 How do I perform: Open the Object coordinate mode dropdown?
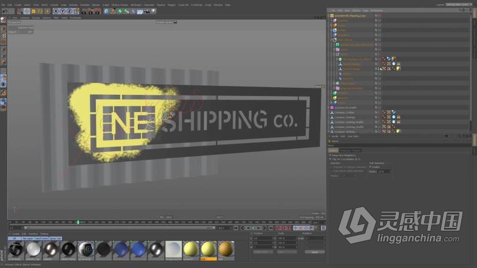coord(262,252)
